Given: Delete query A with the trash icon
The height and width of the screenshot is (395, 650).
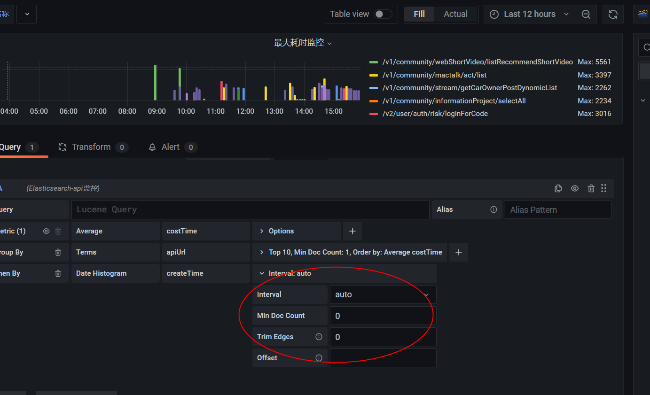Looking at the screenshot, I should click(x=591, y=188).
